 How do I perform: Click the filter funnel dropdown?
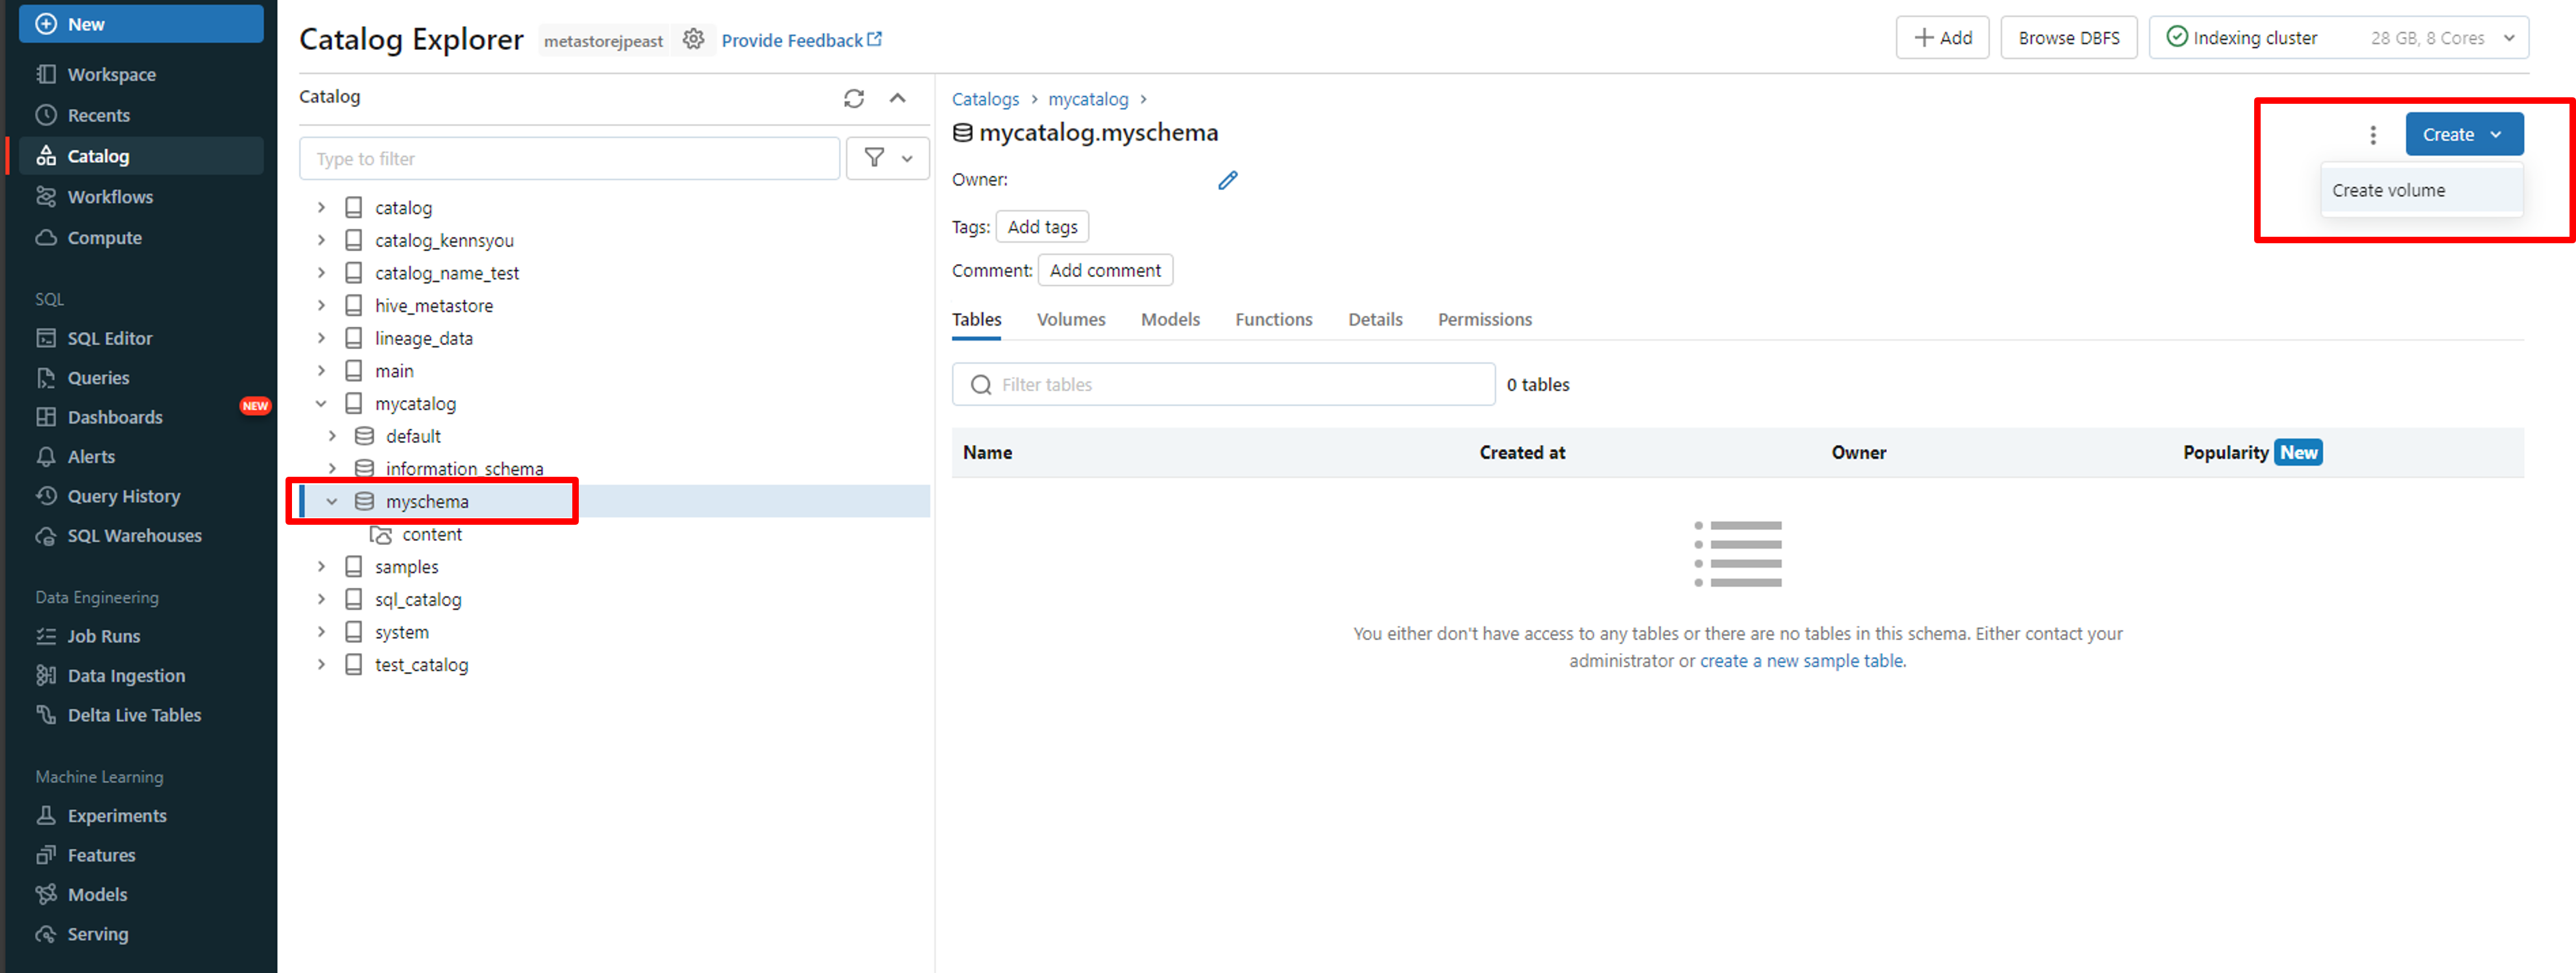pyautogui.click(x=887, y=158)
